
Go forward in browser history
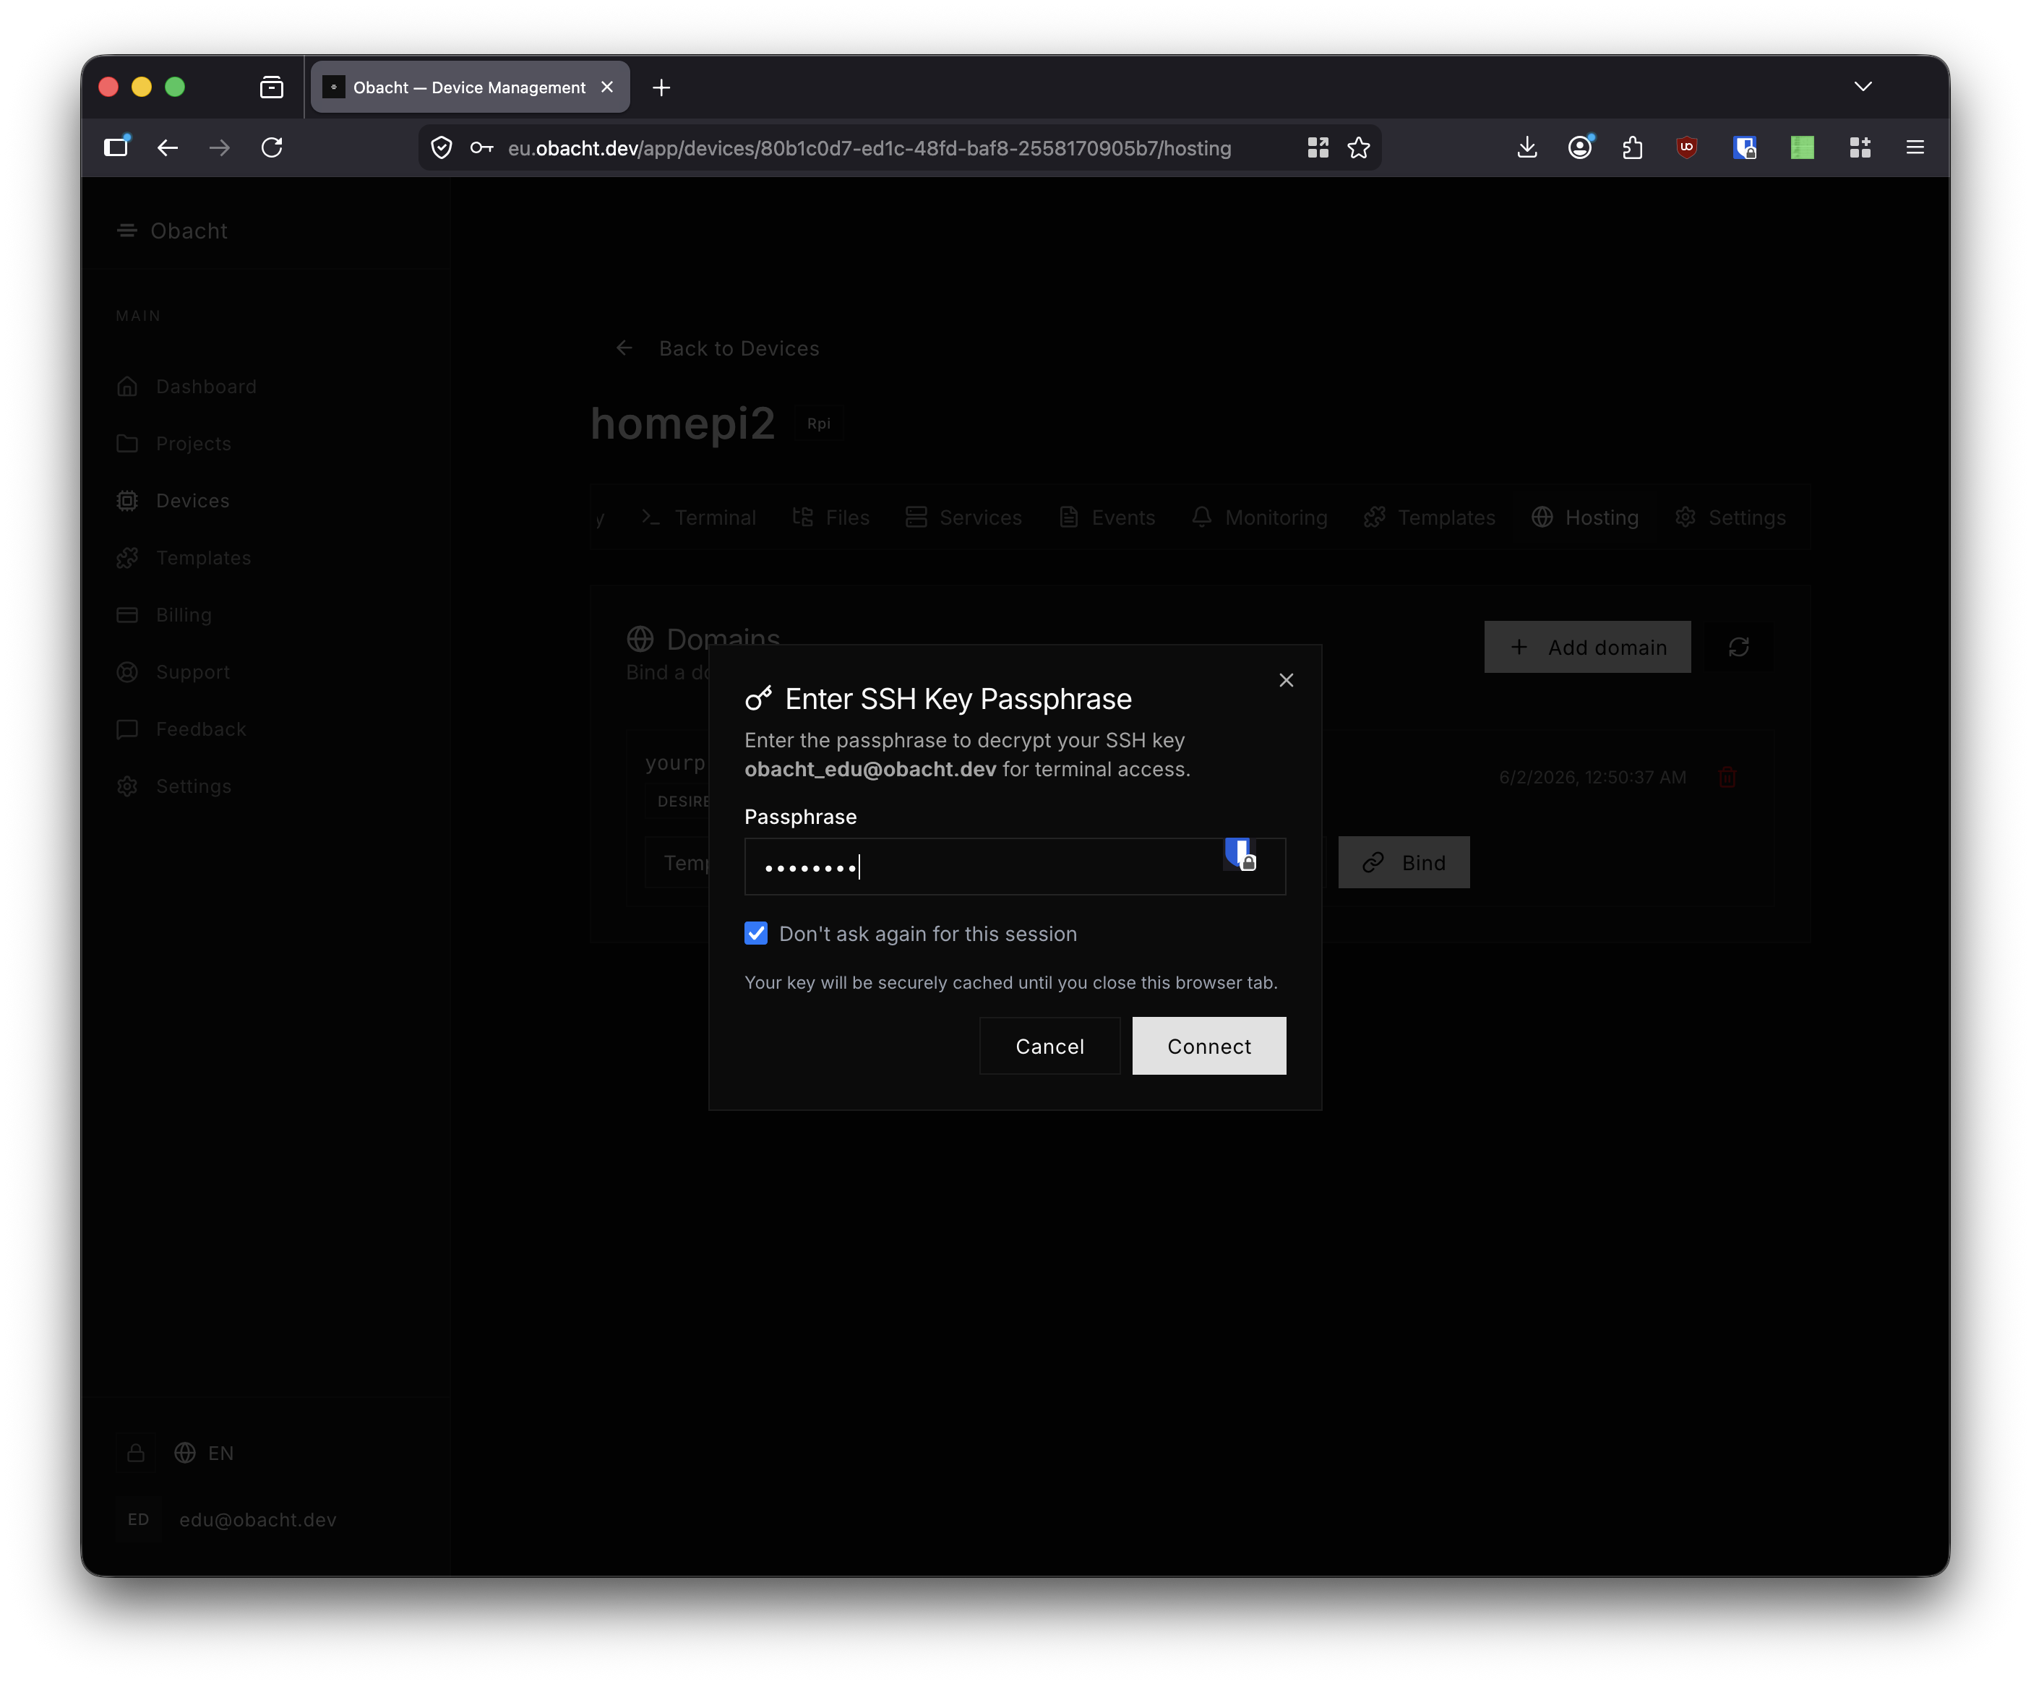click(x=220, y=147)
